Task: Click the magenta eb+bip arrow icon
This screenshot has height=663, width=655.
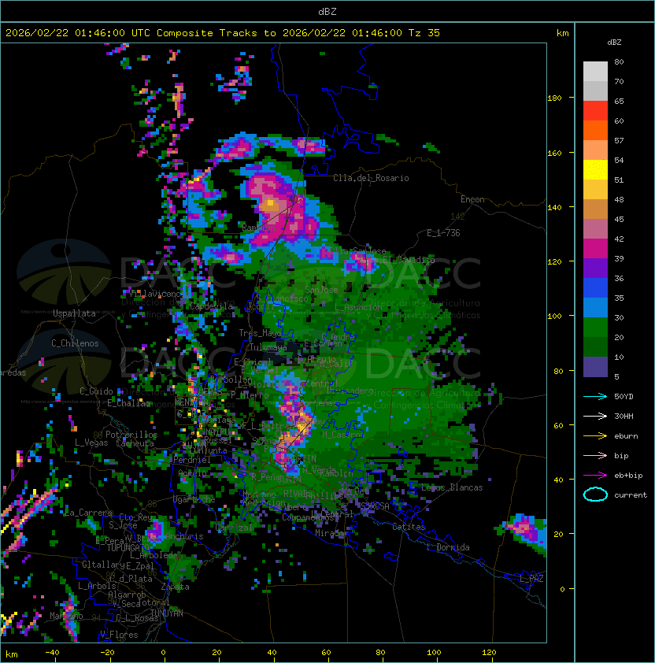Action: (595, 476)
